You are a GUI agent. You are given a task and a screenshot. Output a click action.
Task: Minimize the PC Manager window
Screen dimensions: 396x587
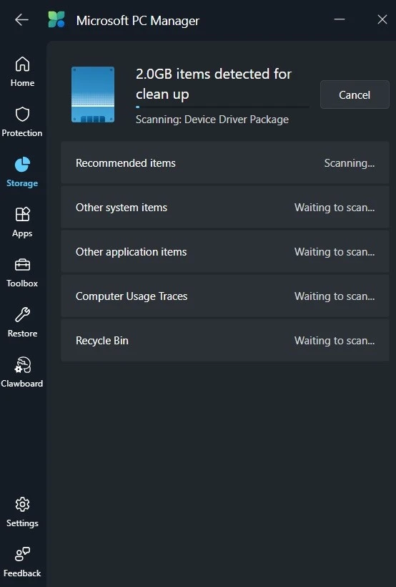[x=339, y=19]
